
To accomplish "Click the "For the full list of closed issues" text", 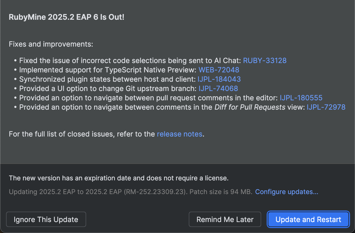I will 82,134.
